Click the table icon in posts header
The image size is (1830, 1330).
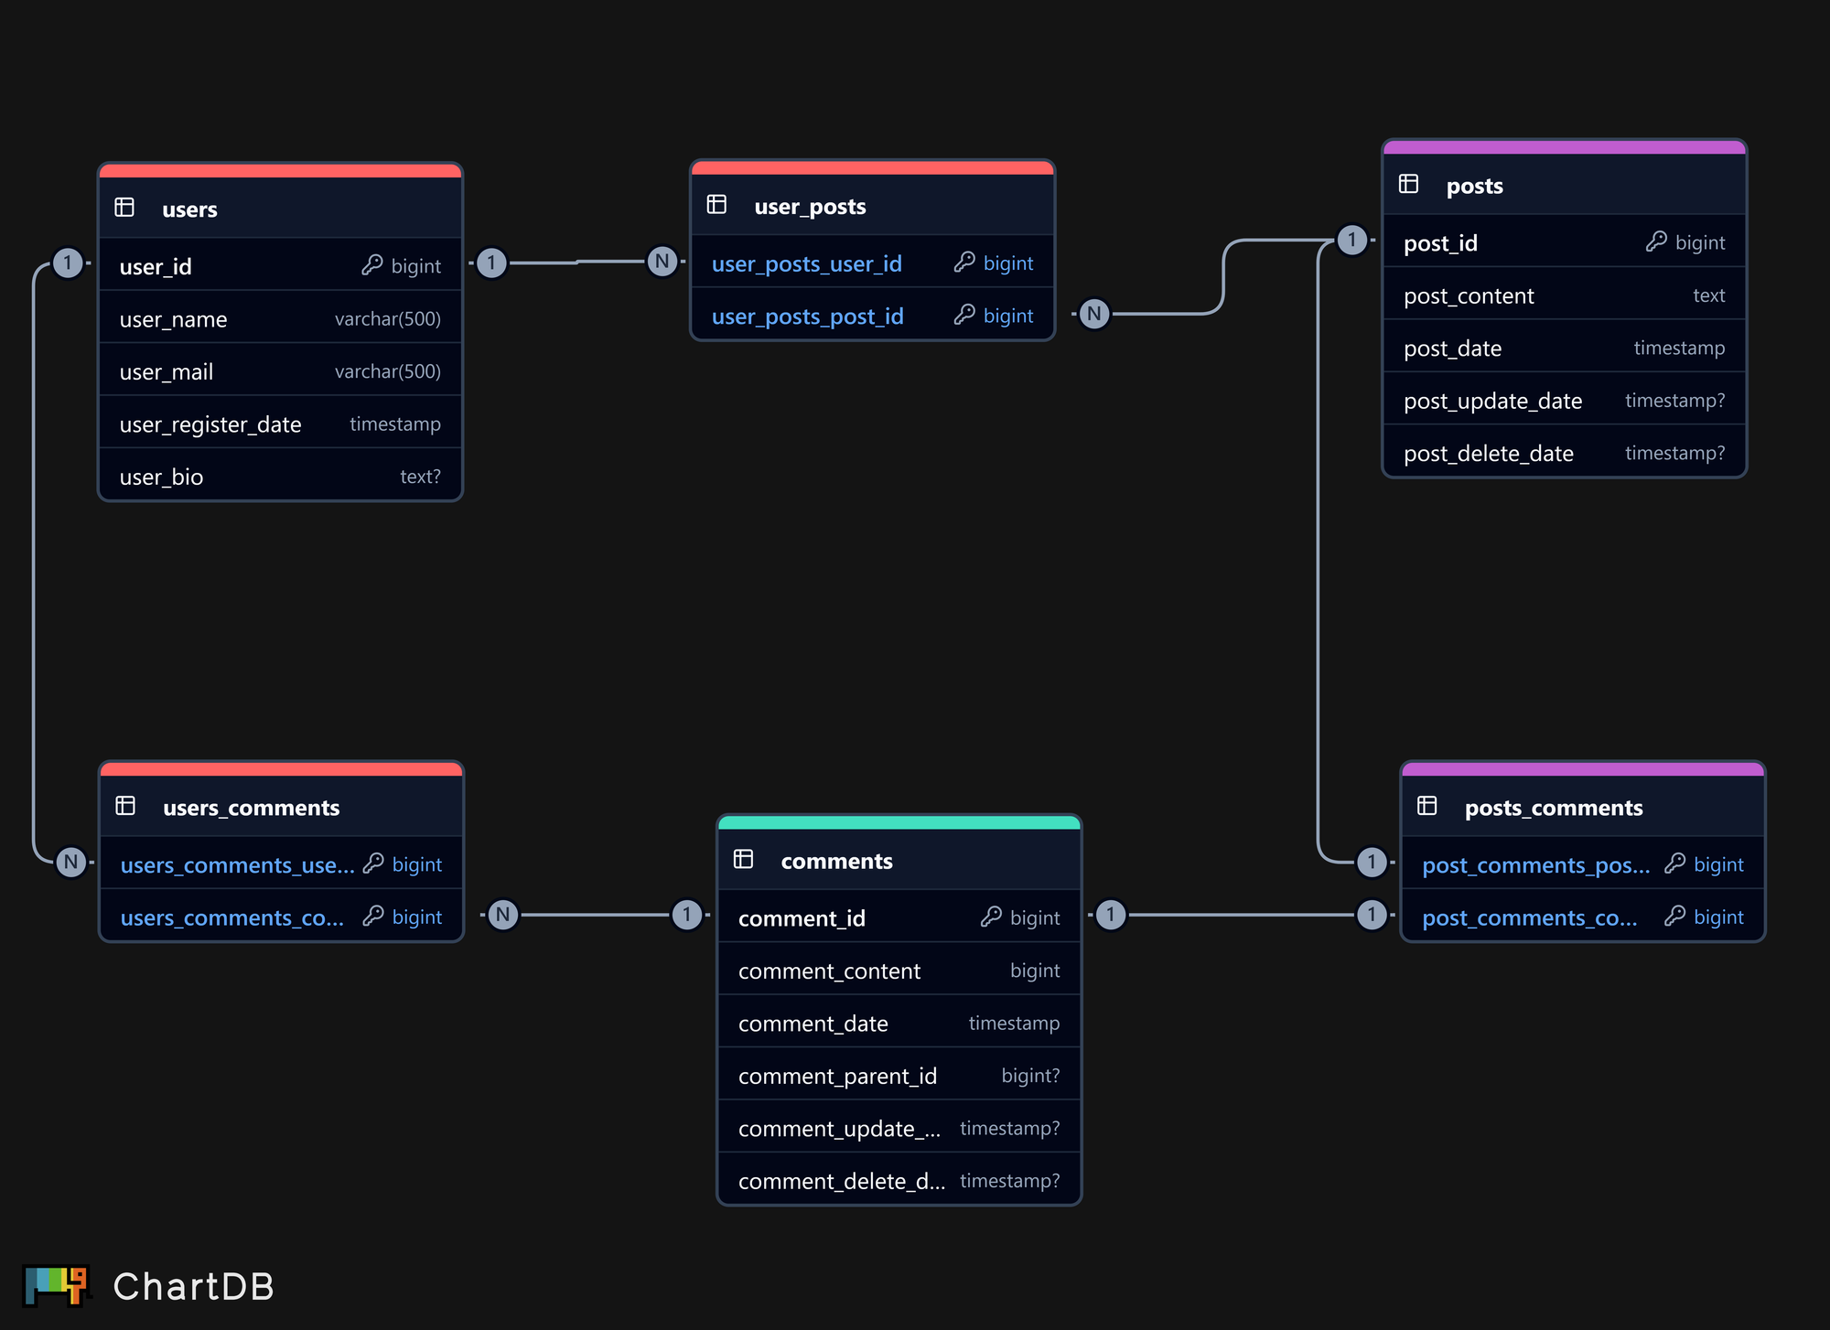1408,184
